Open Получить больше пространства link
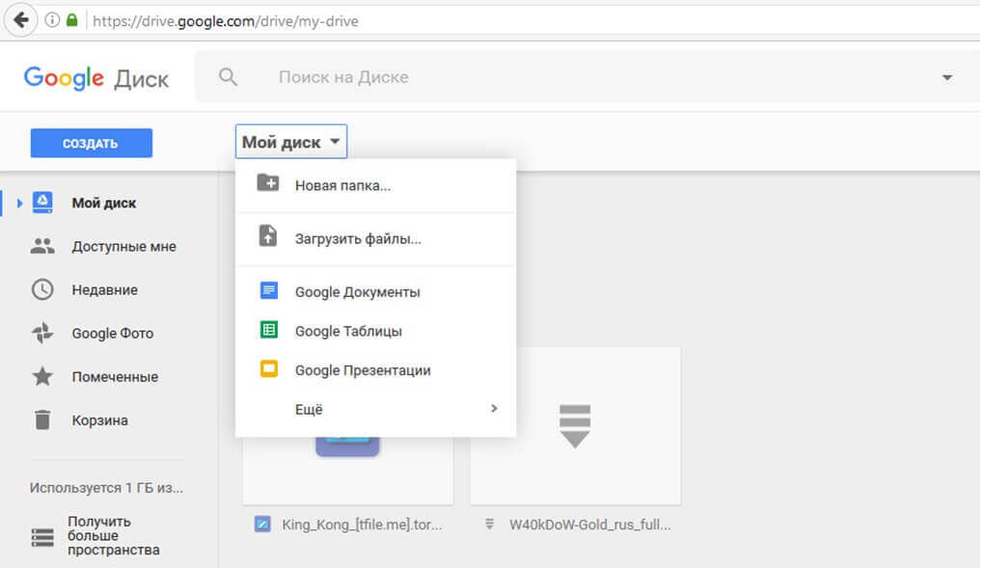Viewport: 985px width, 568px height. point(113,535)
